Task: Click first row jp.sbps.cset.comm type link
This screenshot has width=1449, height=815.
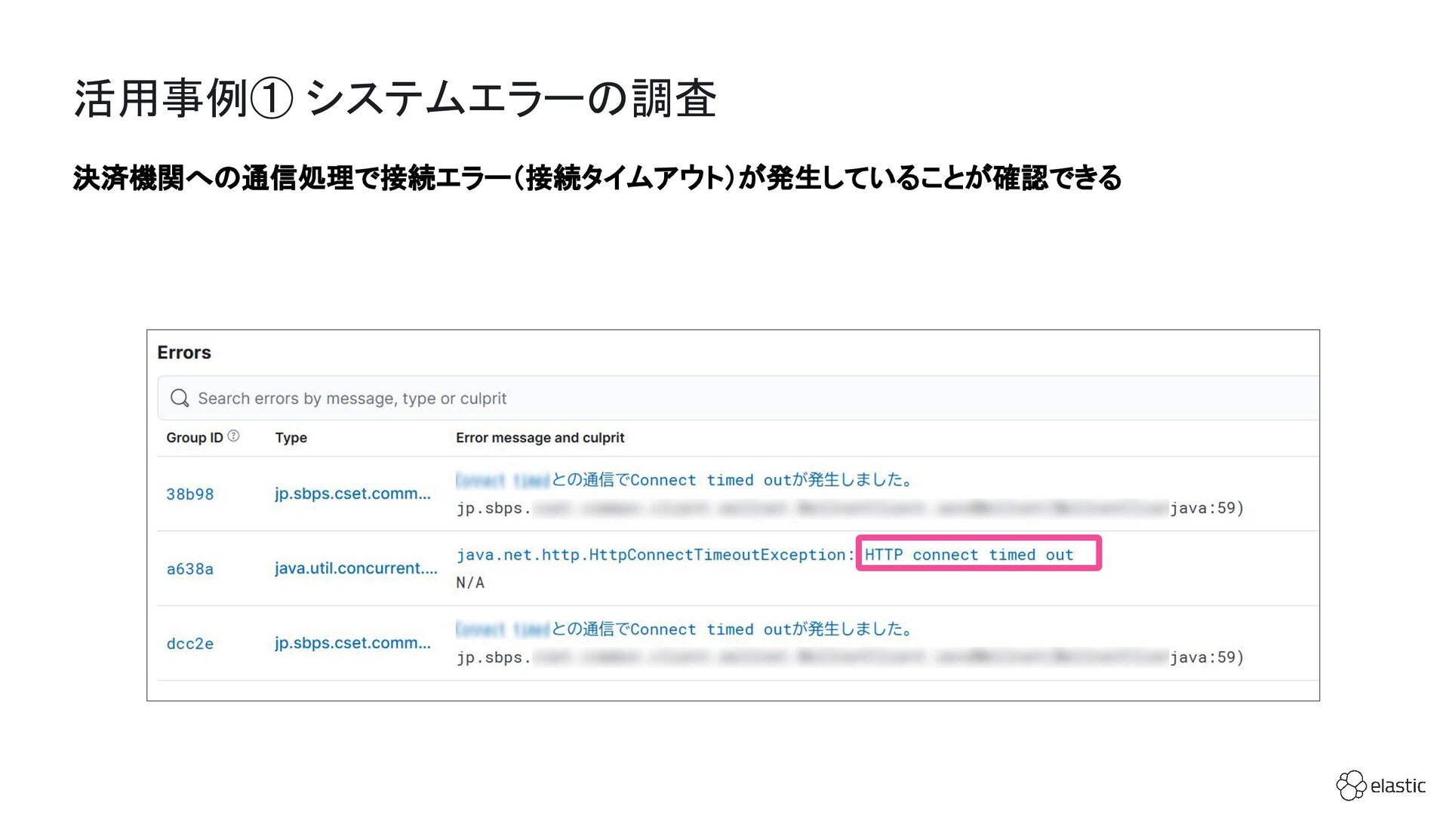Action: (x=352, y=494)
